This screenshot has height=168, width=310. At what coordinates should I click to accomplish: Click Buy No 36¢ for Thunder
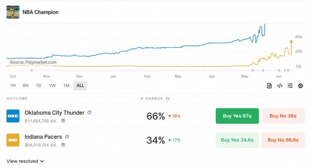coord(283,116)
